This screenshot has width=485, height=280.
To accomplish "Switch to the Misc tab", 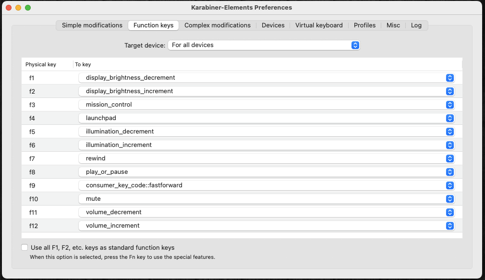I will click(x=393, y=25).
